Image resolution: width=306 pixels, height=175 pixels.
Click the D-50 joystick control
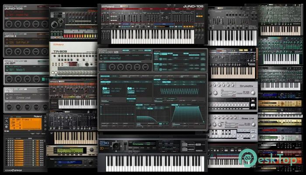coord(117,146)
